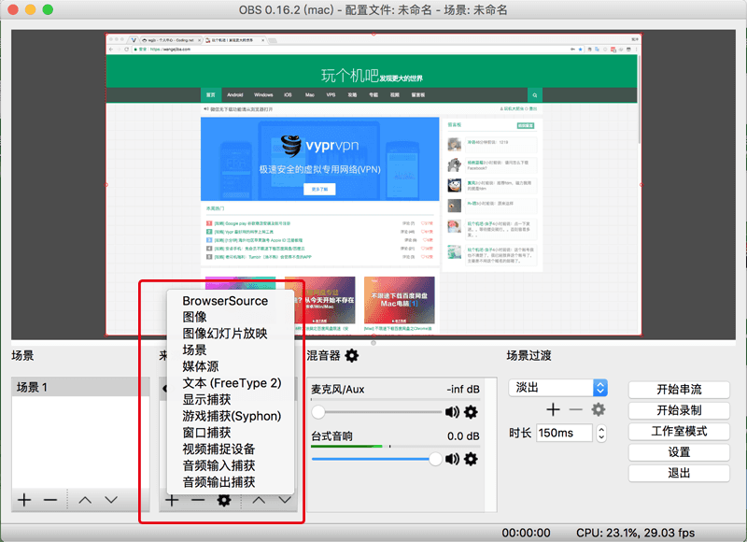Add a scene transition with plus icon
The width and height of the screenshot is (747, 542).
point(553,410)
